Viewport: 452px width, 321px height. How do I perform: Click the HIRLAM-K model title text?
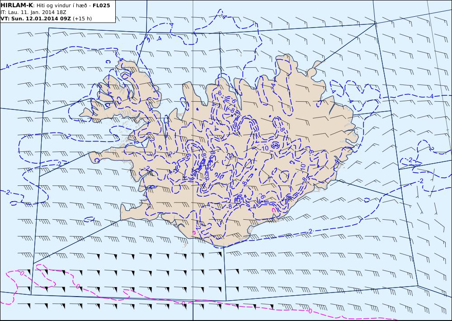coord(17,5)
